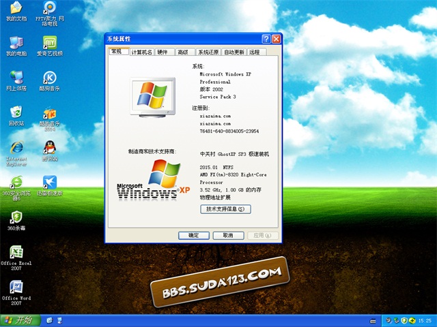Open the 360安全浏览器 shortcut
The width and height of the screenshot is (437, 327).
(x=16, y=183)
